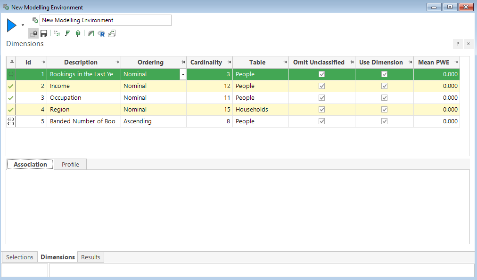Viewport: 477px width, 280px height.
Task: Select the Banded Number of Boo description cell
Action: (x=84, y=121)
